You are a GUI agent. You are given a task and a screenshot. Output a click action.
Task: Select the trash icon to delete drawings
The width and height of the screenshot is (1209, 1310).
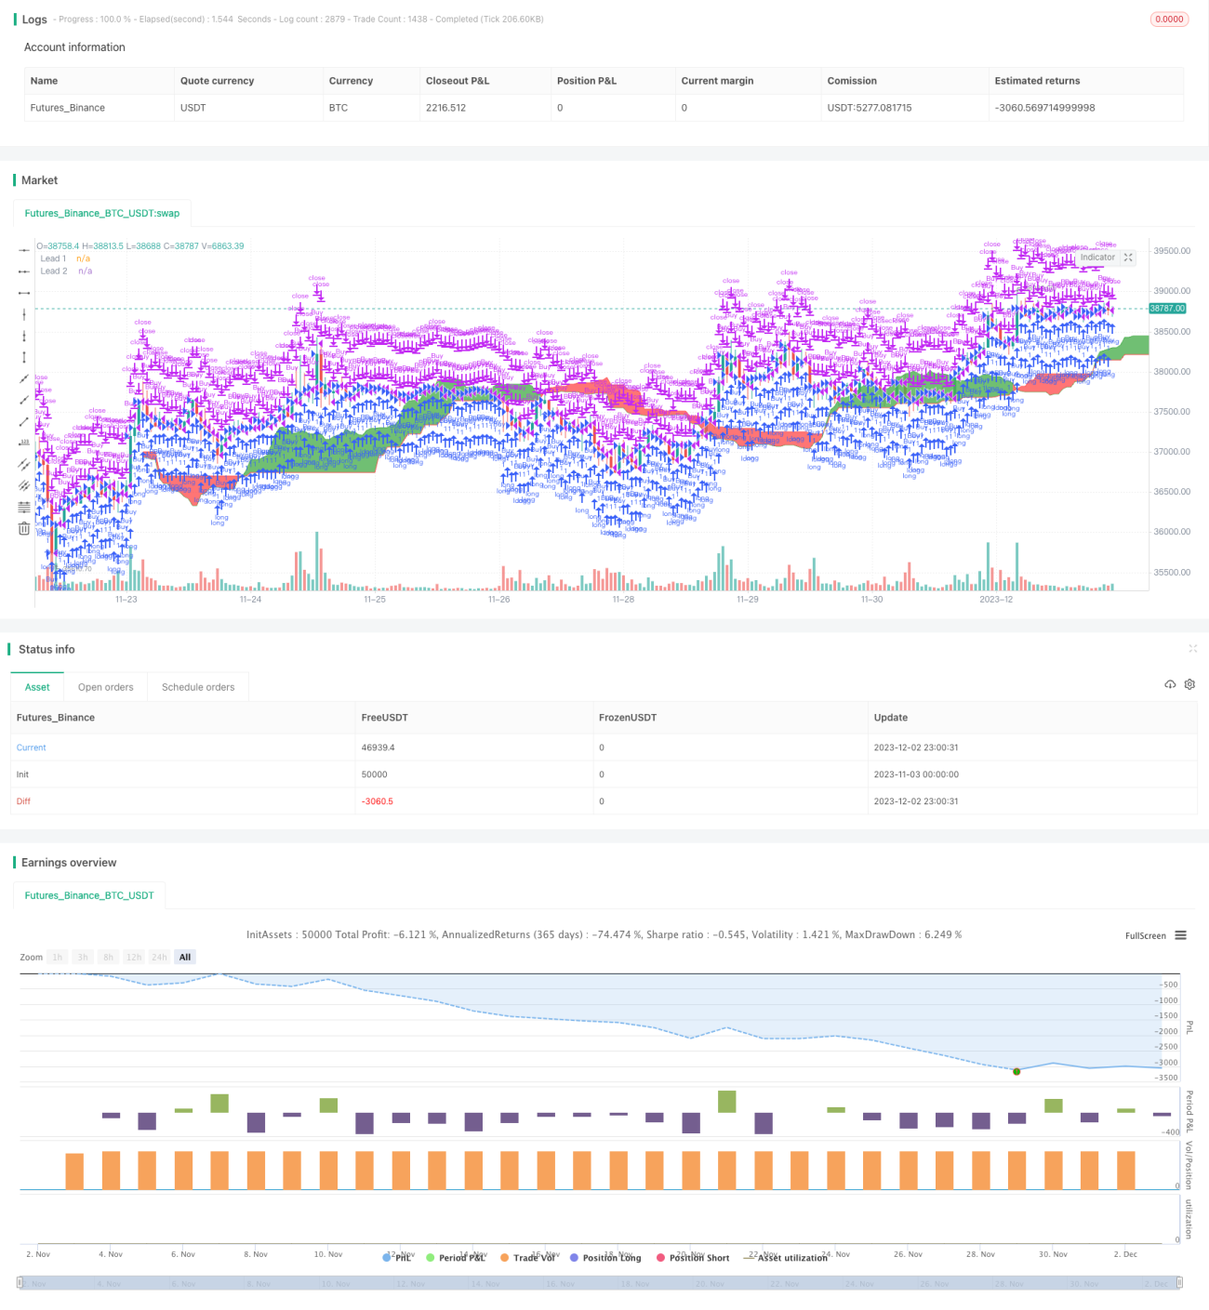pyautogui.click(x=24, y=529)
